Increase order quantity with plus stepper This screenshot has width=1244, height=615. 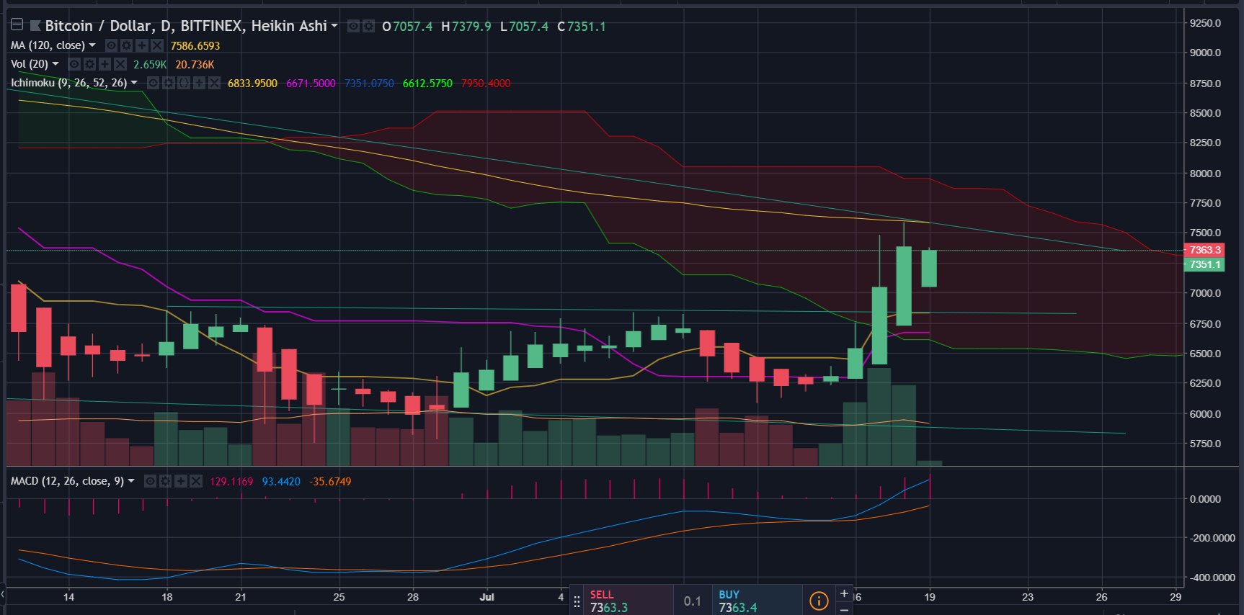(x=844, y=593)
